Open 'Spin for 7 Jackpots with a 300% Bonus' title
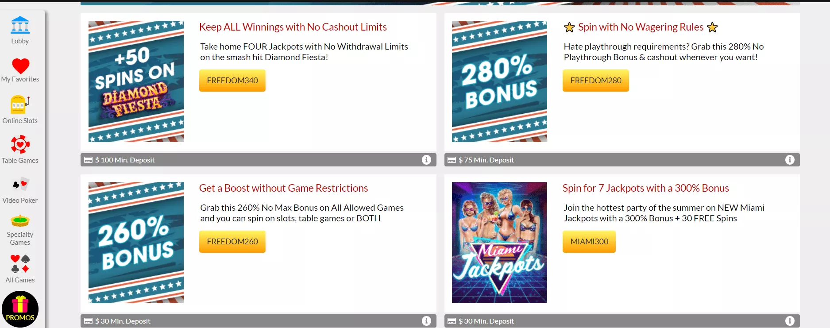This screenshot has width=830, height=328. coord(645,188)
